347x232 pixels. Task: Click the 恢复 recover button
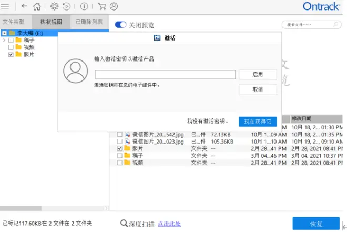pyautogui.click(x=316, y=224)
